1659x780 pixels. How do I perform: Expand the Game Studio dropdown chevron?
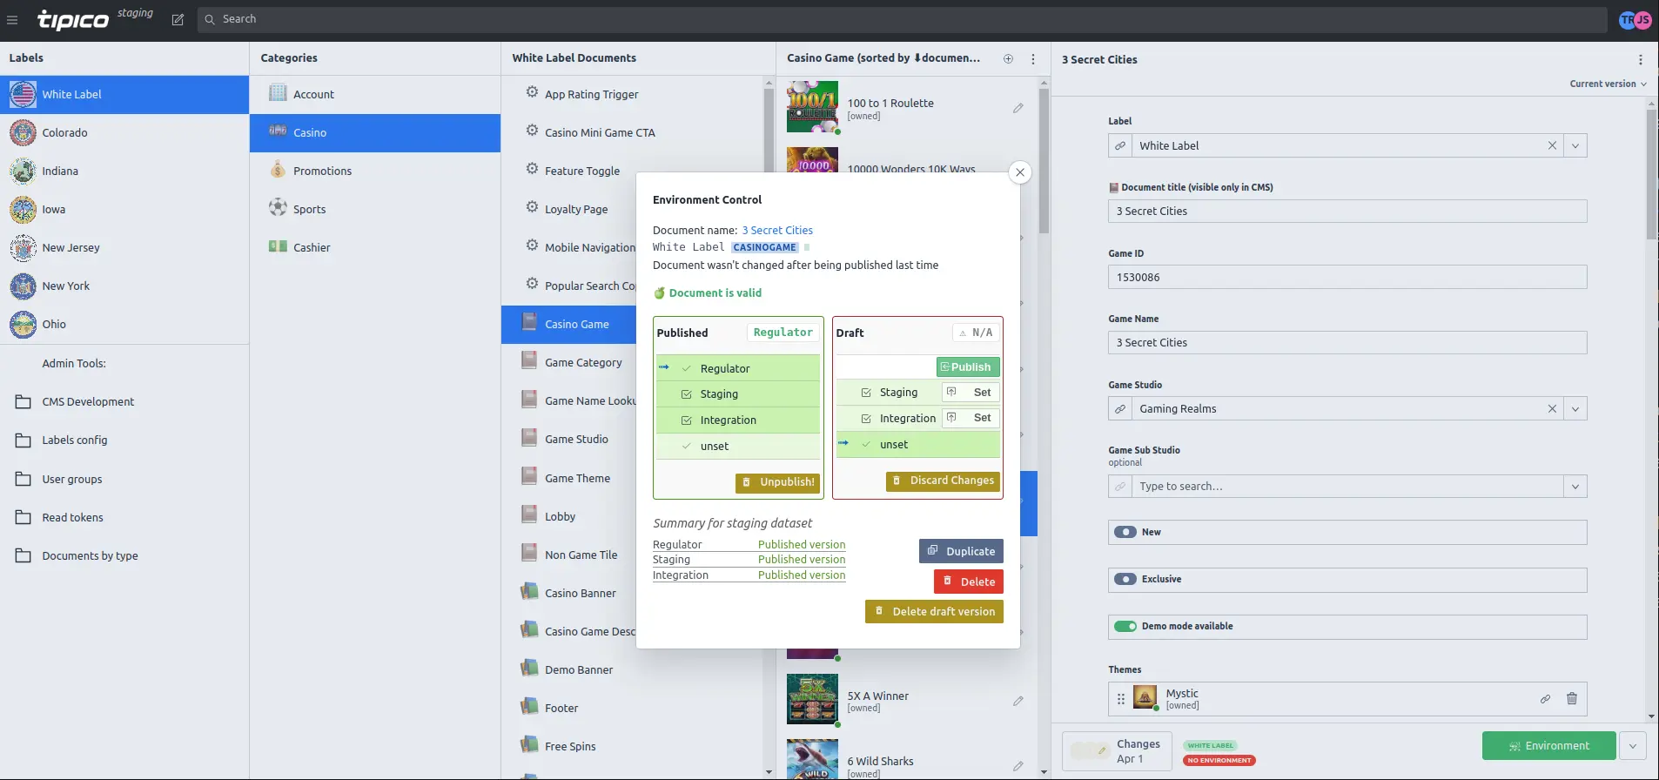(1575, 408)
